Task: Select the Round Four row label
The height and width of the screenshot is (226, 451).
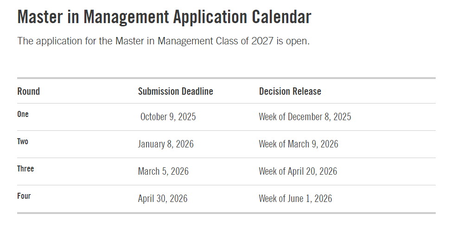Action: pos(24,196)
